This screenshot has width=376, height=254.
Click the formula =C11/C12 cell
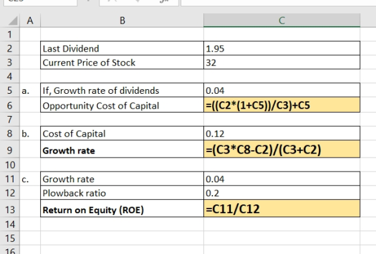[282, 209]
